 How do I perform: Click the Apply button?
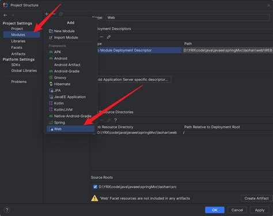point(260,210)
